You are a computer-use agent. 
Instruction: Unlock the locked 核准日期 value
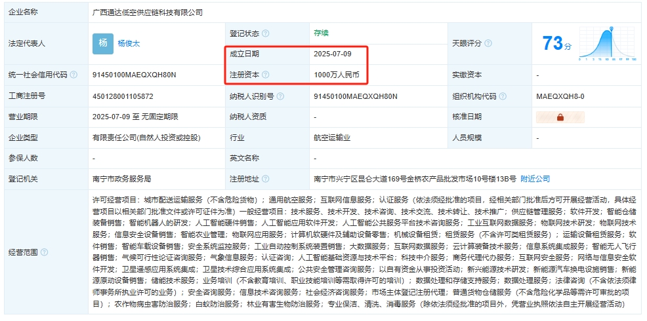[x=560, y=117]
